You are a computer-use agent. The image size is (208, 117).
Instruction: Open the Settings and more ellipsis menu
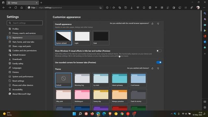click(x=204, y=7)
